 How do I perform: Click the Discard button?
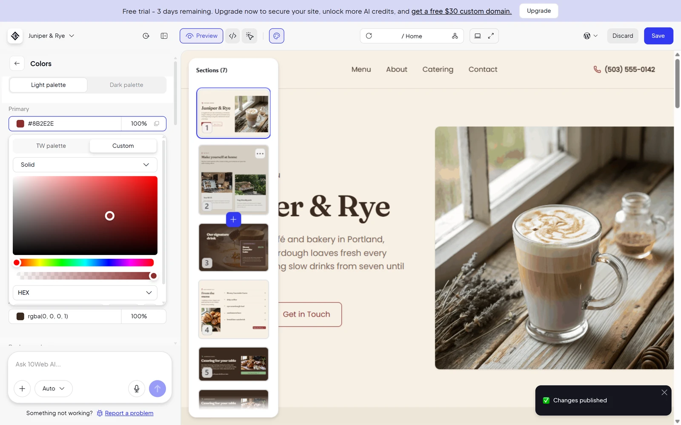click(x=623, y=36)
